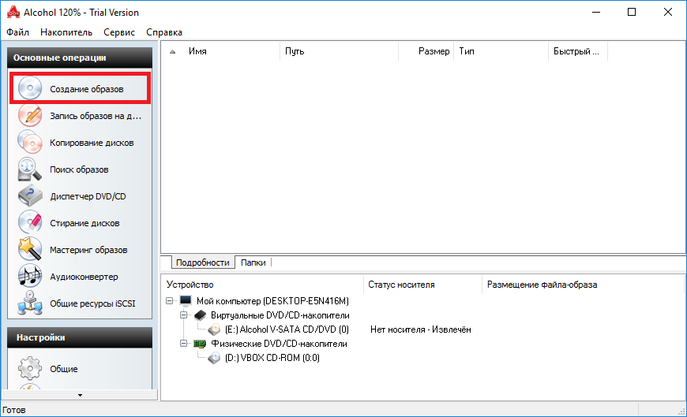Open the Создание образов image creation wizard
This screenshot has width=687, height=417.
[x=86, y=89]
